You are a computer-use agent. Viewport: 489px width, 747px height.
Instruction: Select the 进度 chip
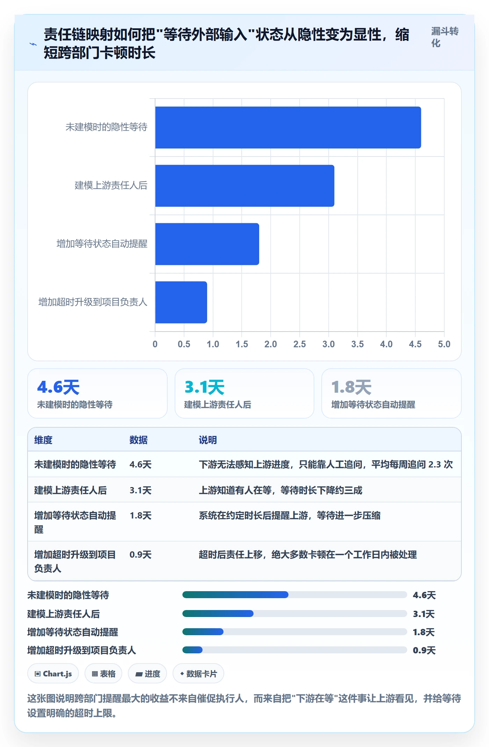147,673
